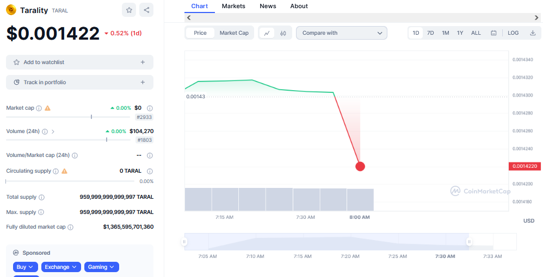The image size is (543, 277).
Task: Select the 1M time range
Action: pyautogui.click(x=446, y=33)
